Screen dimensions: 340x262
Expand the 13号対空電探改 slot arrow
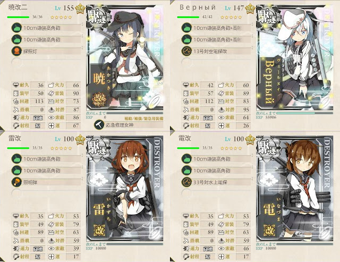coord(252,48)
